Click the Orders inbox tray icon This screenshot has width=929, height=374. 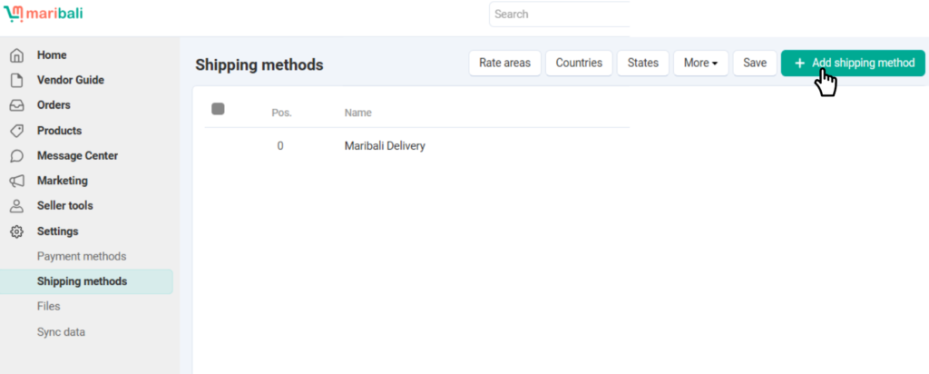[x=16, y=105]
